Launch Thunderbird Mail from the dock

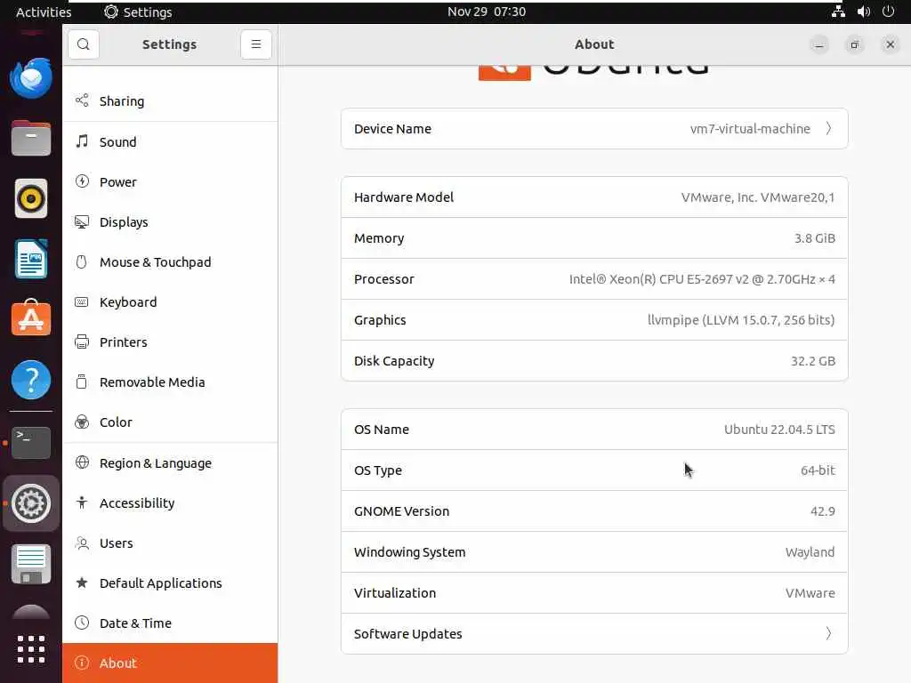tap(31, 78)
